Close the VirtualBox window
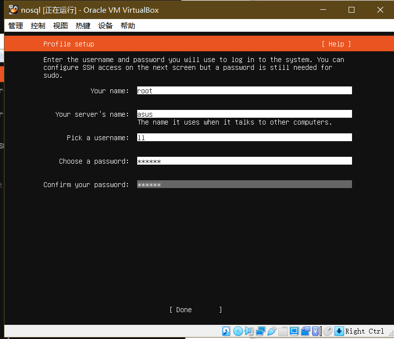This screenshot has height=339, width=394. click(x=380, y=10)
